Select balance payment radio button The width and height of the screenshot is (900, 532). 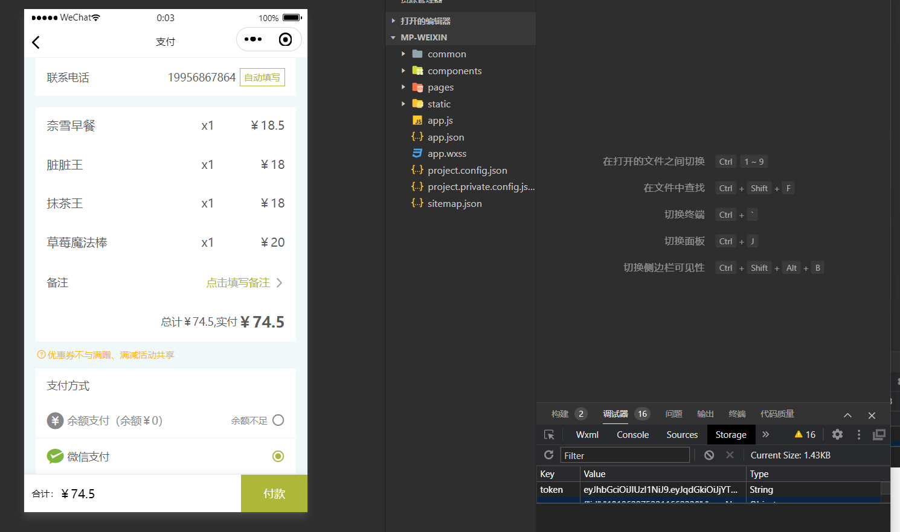[x=278, y=420]
